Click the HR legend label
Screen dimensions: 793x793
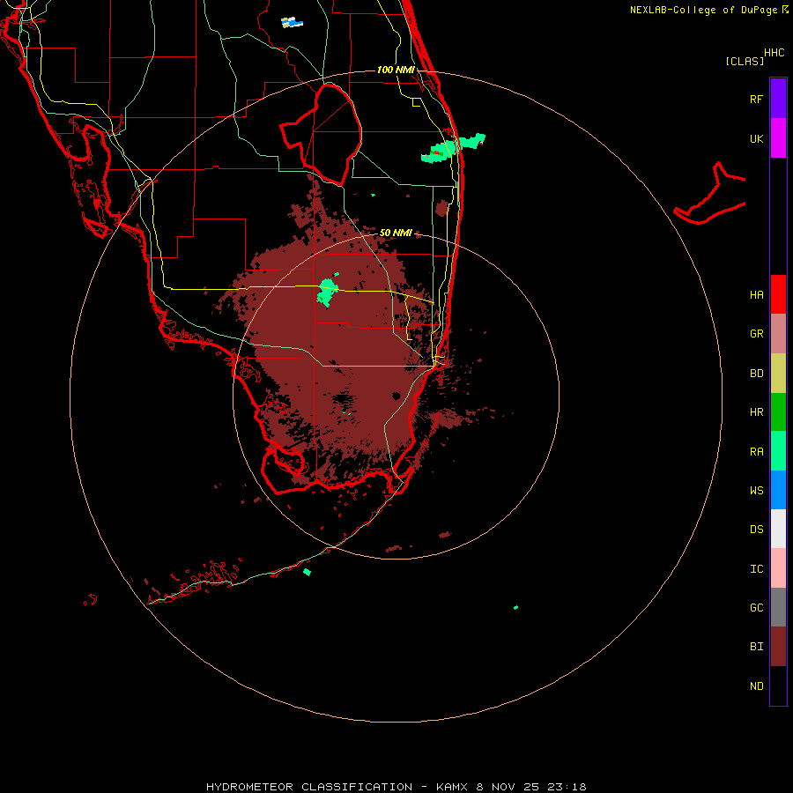pos(756,412)
